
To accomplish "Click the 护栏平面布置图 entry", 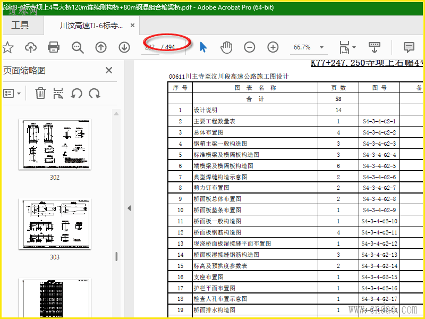I will (215, 288).
